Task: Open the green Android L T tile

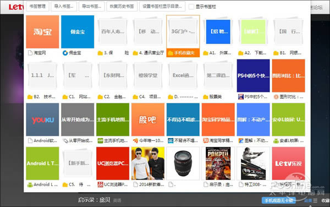Action: click(x=42, y=164)
